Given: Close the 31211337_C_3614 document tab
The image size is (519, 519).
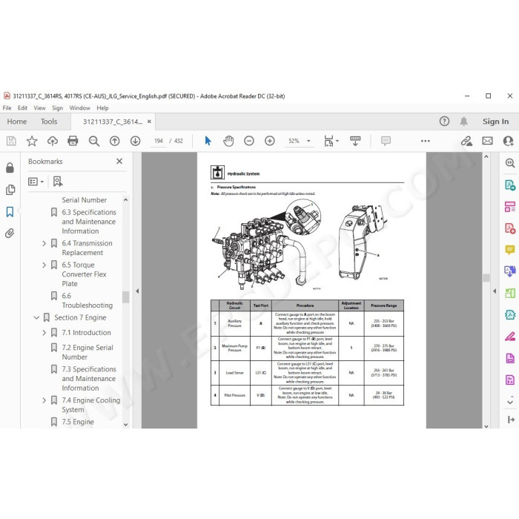Looking at the screenshot, I should point(149,122).
